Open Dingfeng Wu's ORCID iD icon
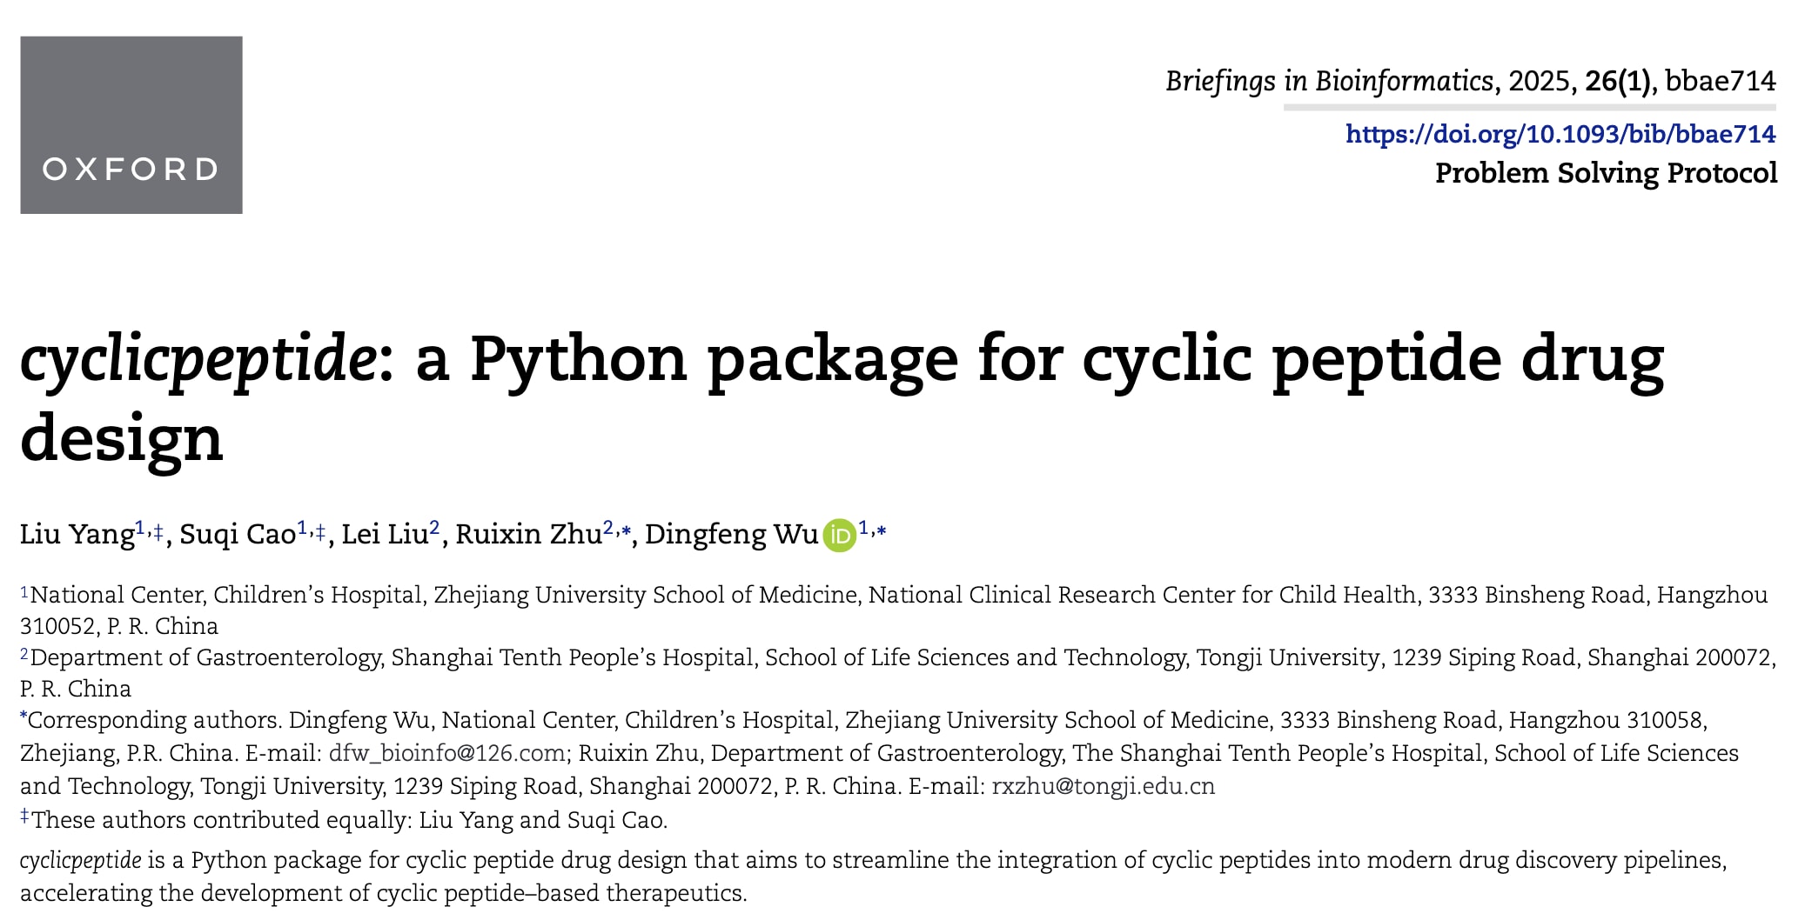This screenshot has width=1805, height=920. click(840, 536)
